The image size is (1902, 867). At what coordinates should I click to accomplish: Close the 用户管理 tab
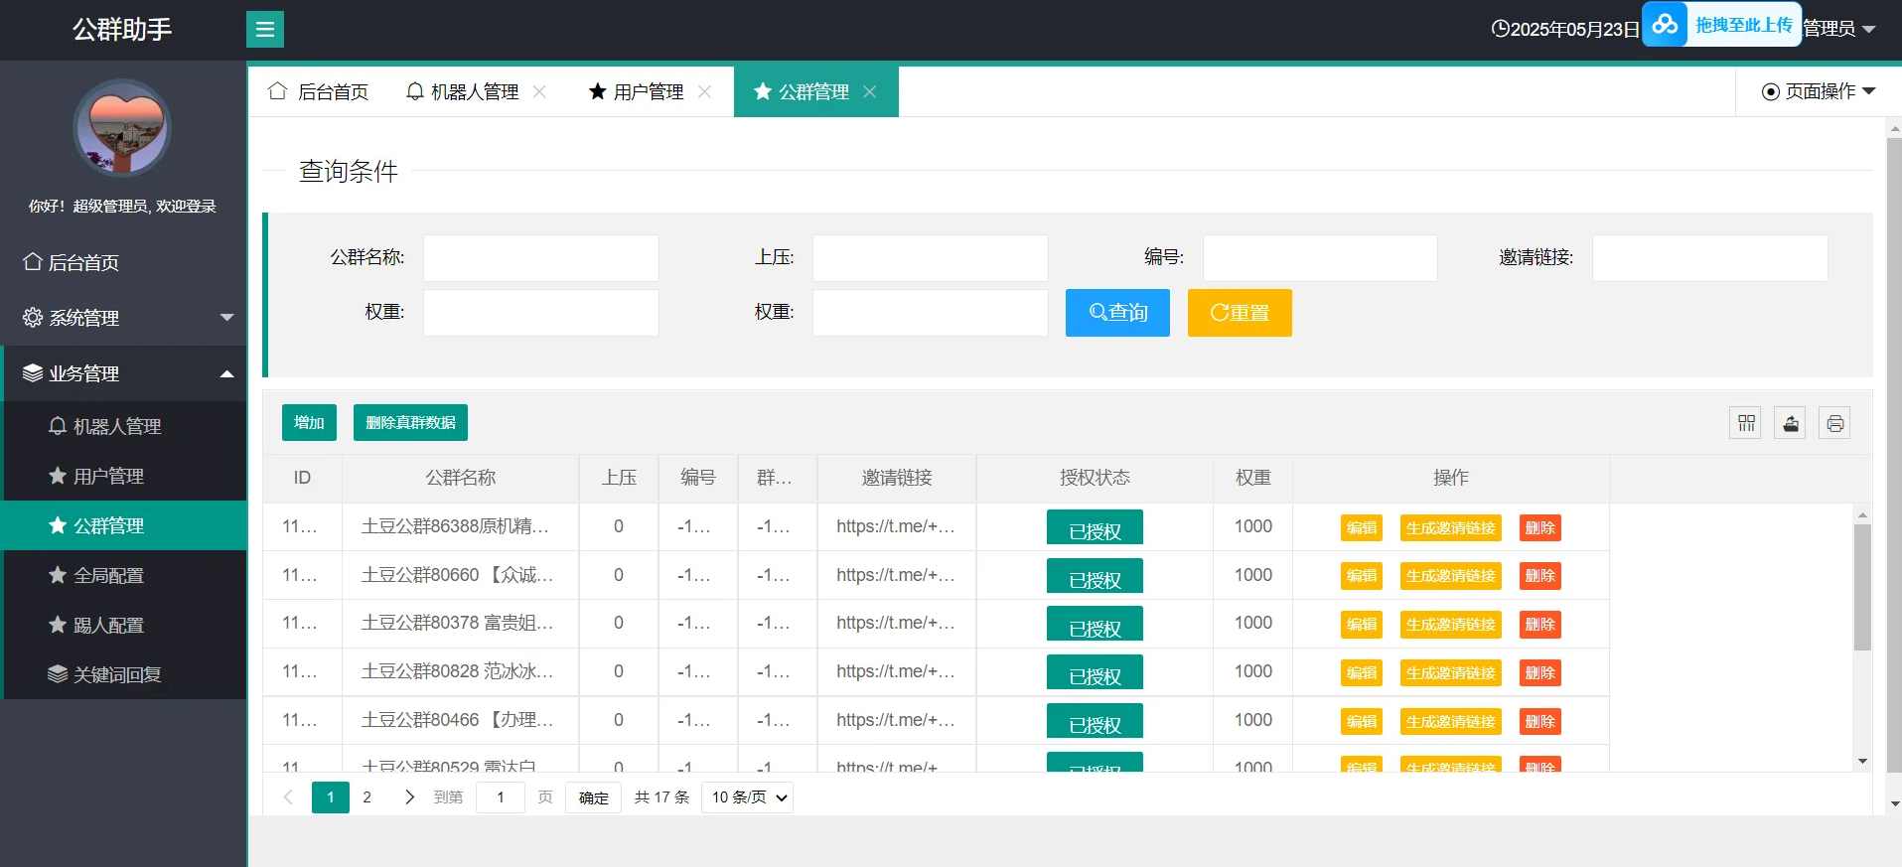(x=704, y=91)
